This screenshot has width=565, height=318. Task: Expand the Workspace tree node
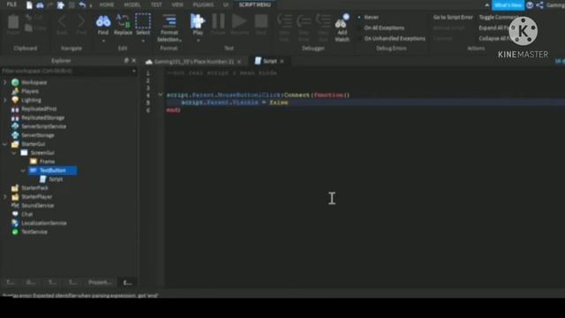click(4, 82)
